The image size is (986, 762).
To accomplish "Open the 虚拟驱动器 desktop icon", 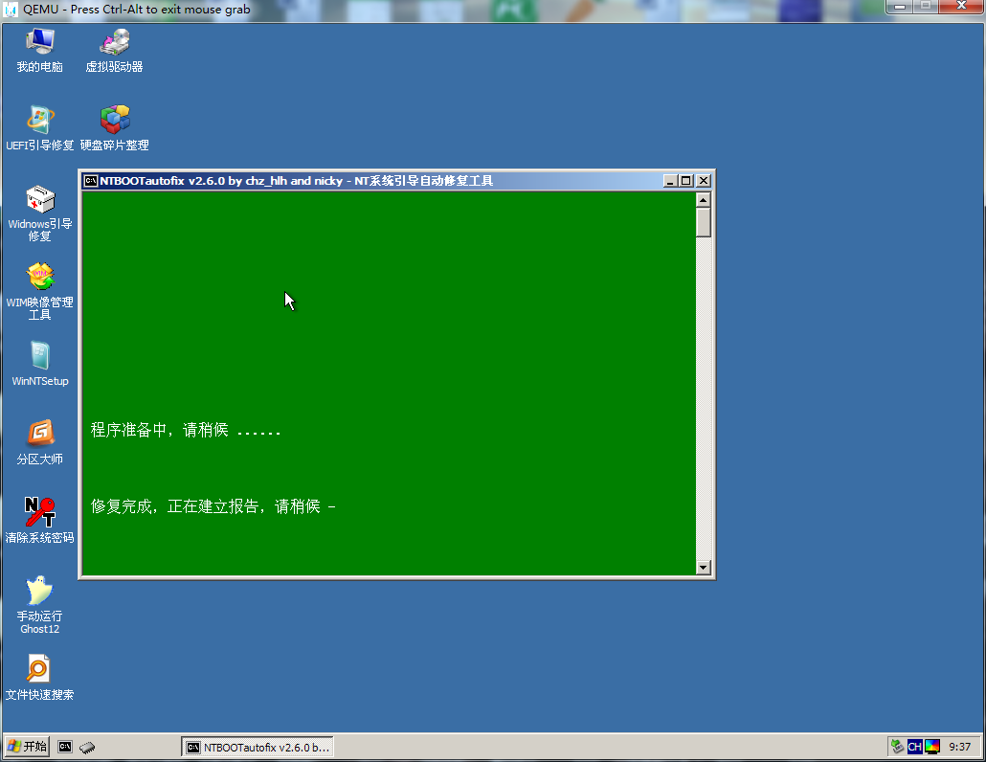I will click(114, 43).
